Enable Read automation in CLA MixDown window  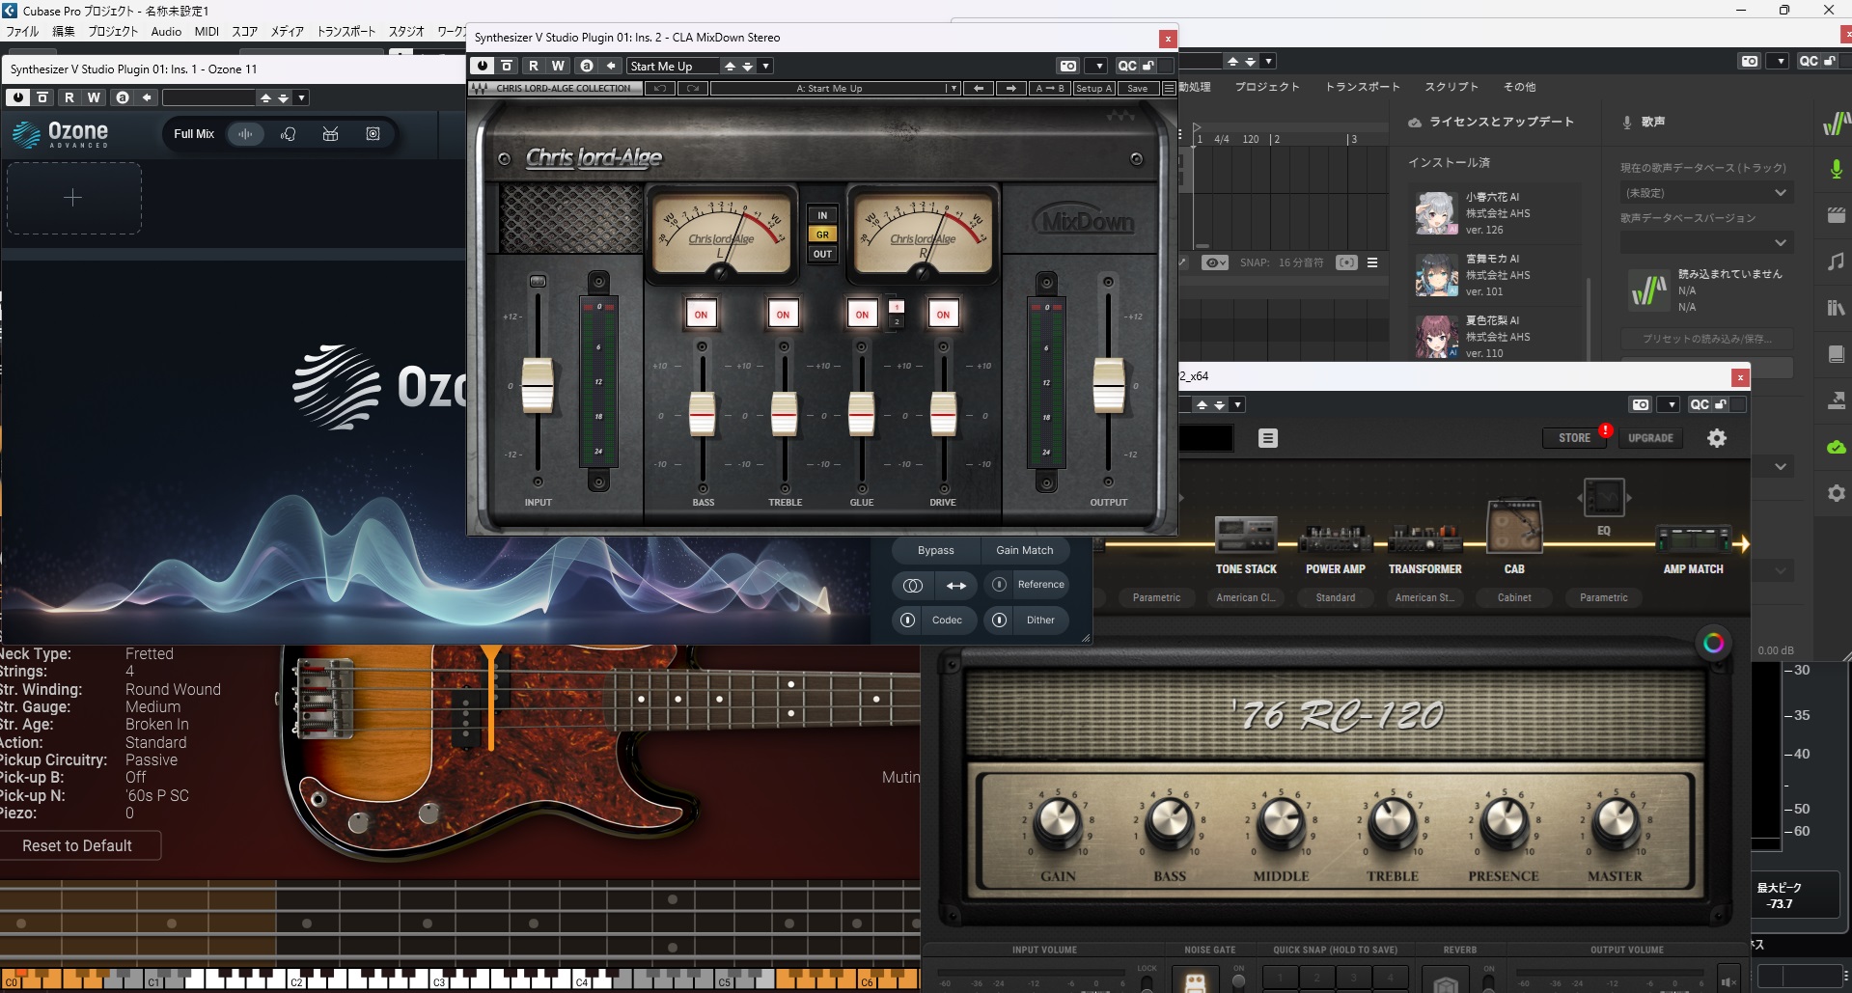click(x=534, y=66)
